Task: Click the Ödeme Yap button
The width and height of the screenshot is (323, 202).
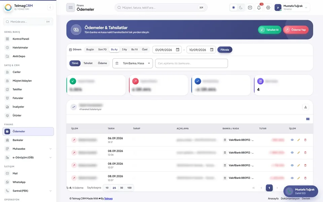Action: [x=296, y=30]
